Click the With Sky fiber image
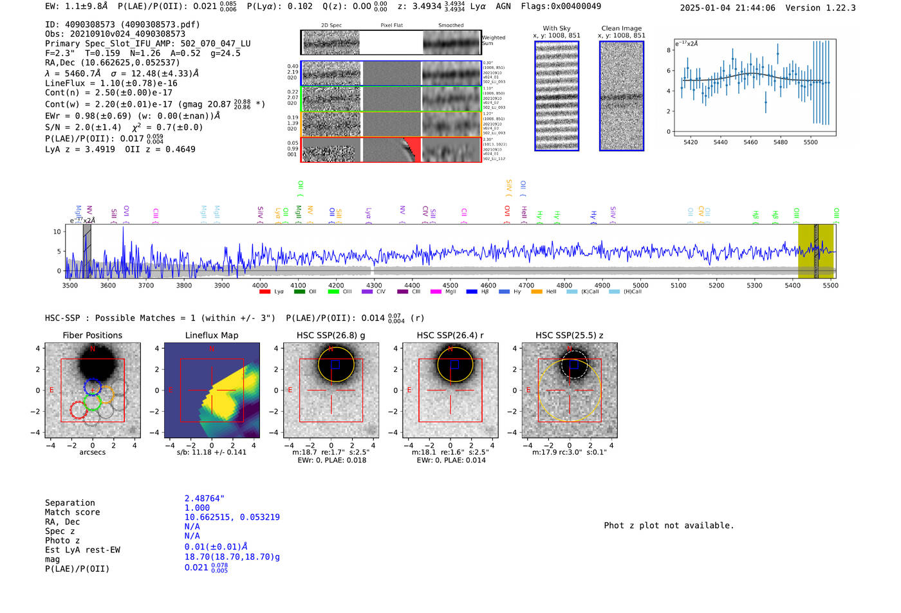The height and width of the screenshot is (613, 901). 557,96
